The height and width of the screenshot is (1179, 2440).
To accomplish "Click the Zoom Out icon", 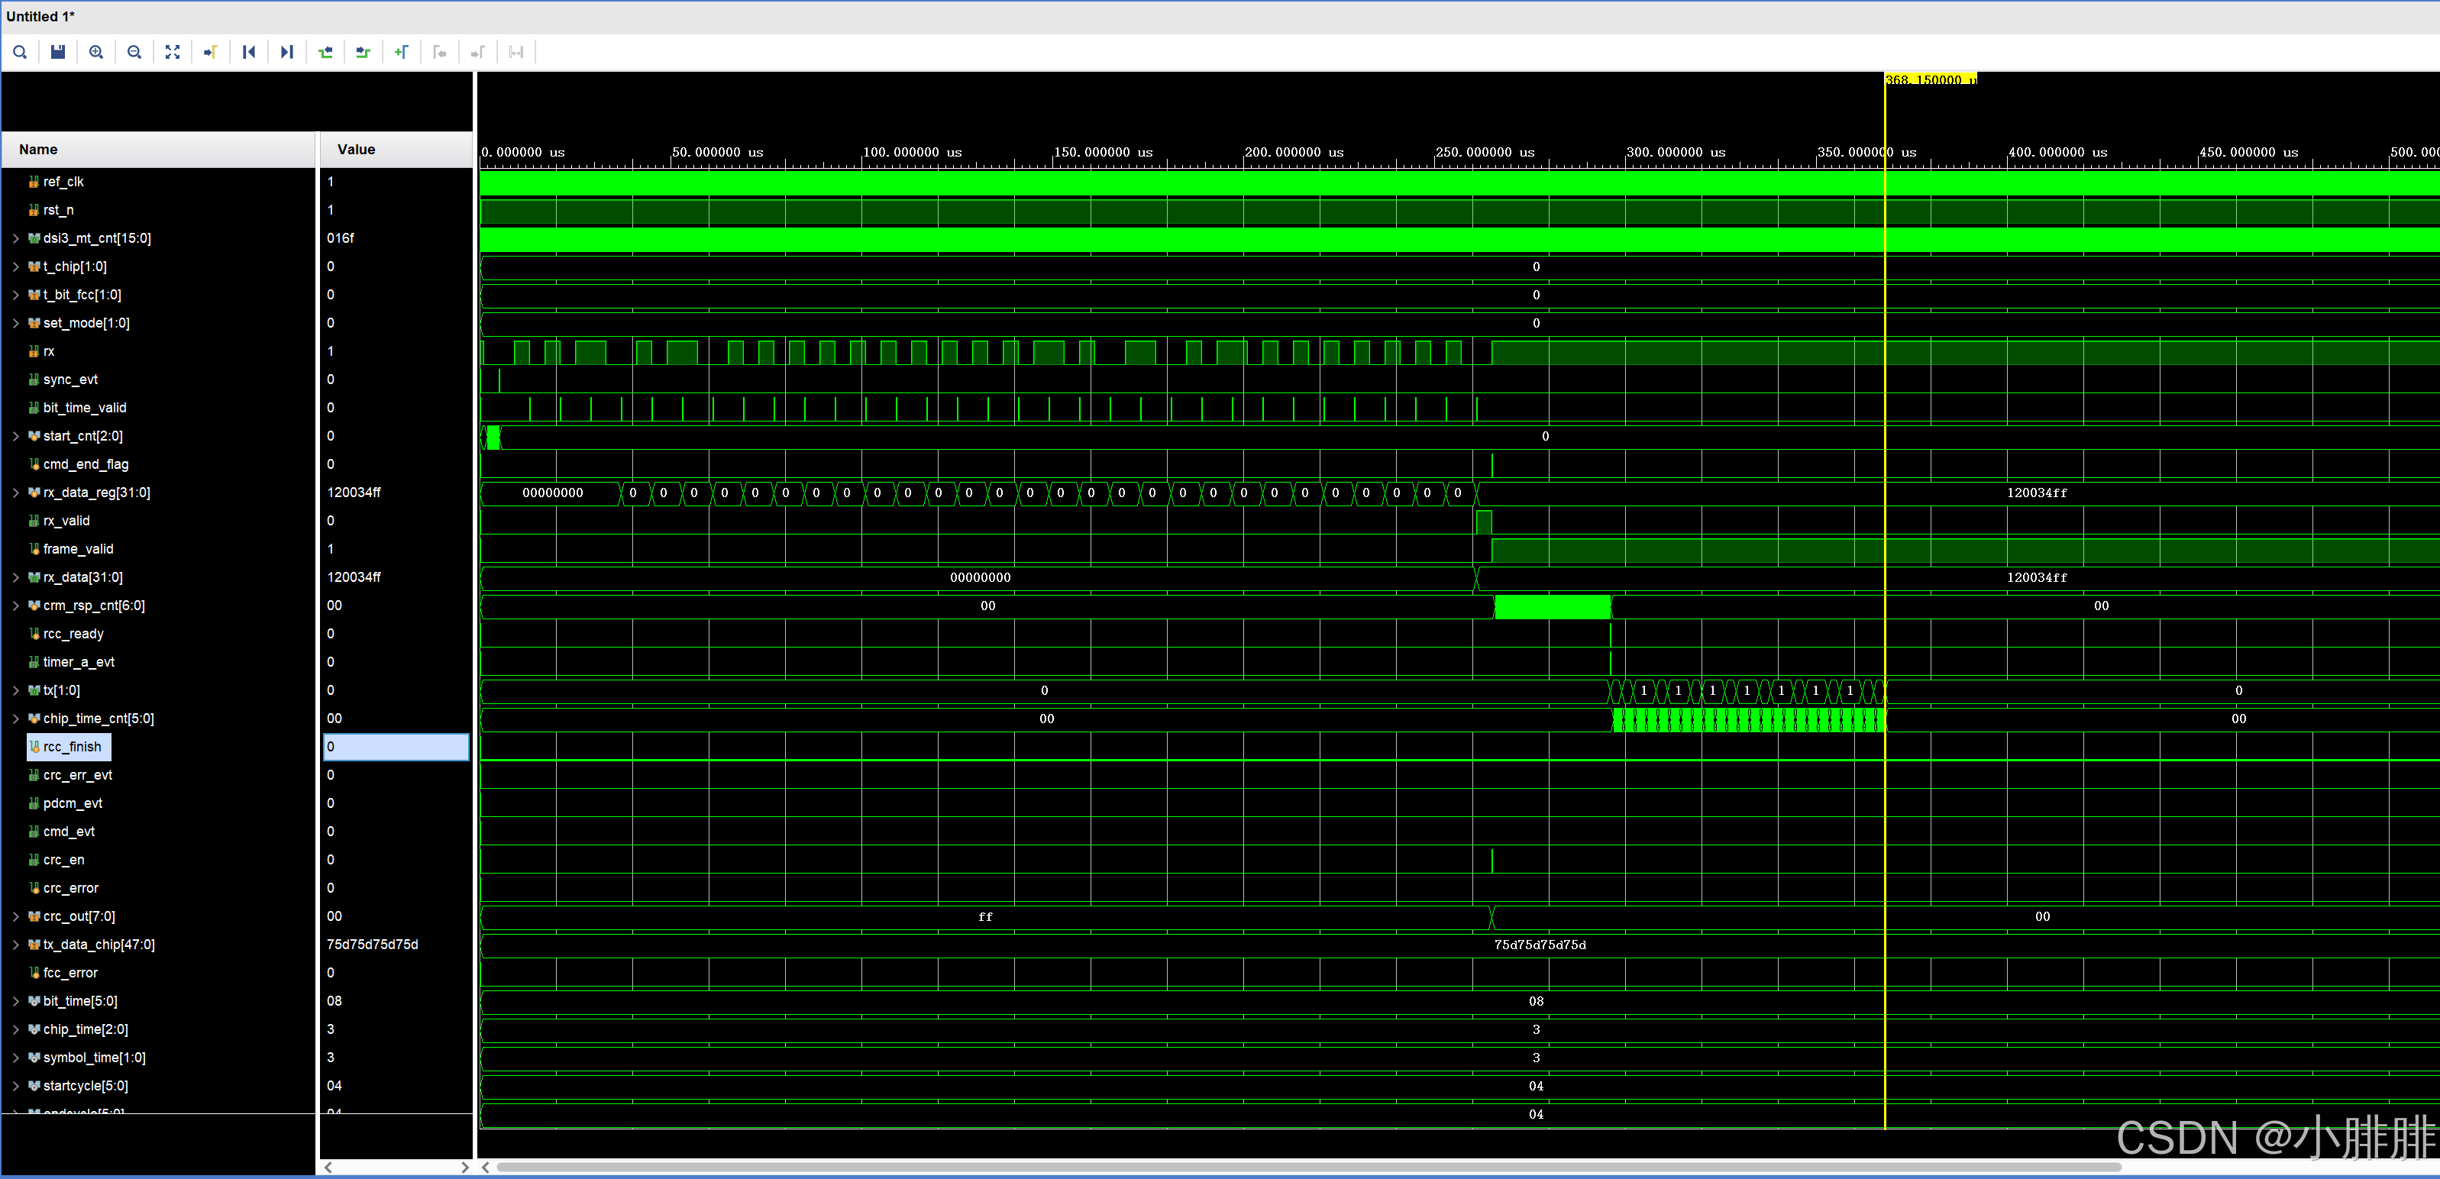I will click(x=134, y=52).
